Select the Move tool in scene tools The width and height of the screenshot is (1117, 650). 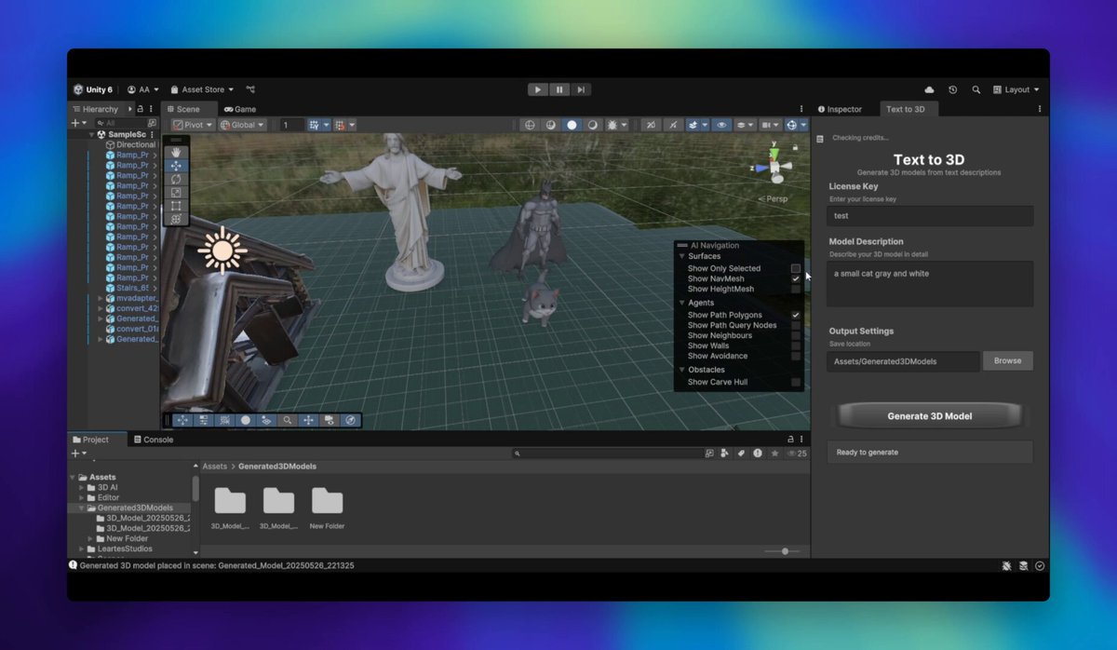tap(176, 166)
